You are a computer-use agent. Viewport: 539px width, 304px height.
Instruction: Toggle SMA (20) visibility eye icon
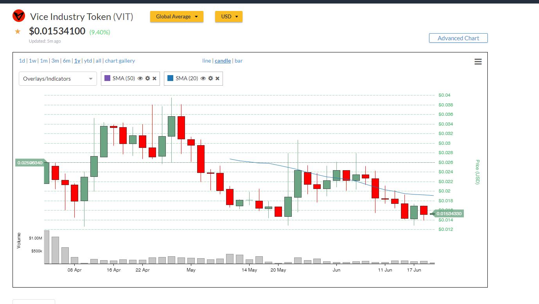tap(203, 78)
